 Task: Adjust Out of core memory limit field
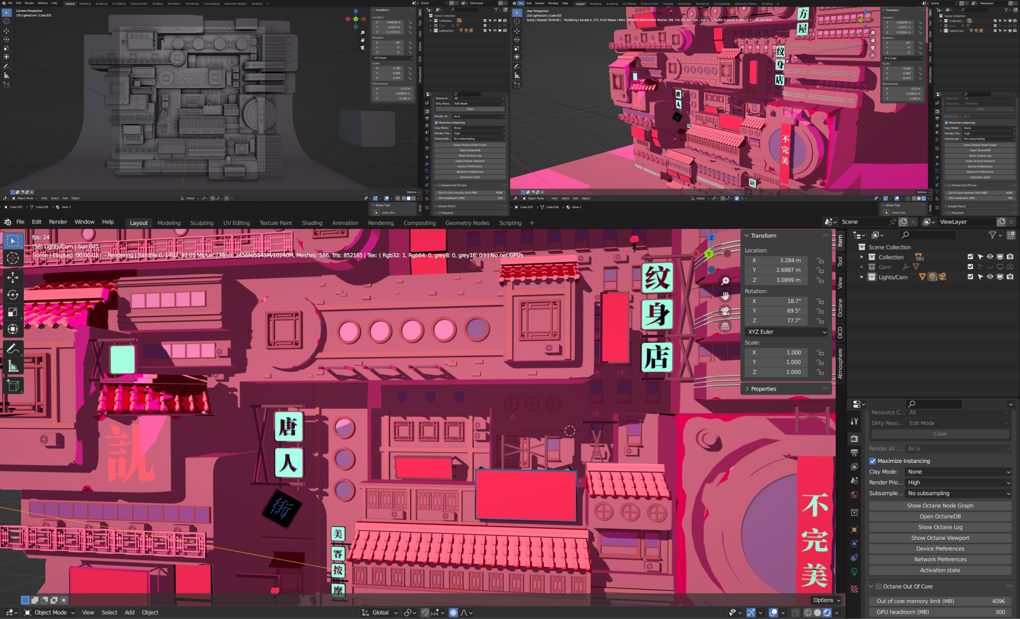pyautogui.click(x=940, y=601)
